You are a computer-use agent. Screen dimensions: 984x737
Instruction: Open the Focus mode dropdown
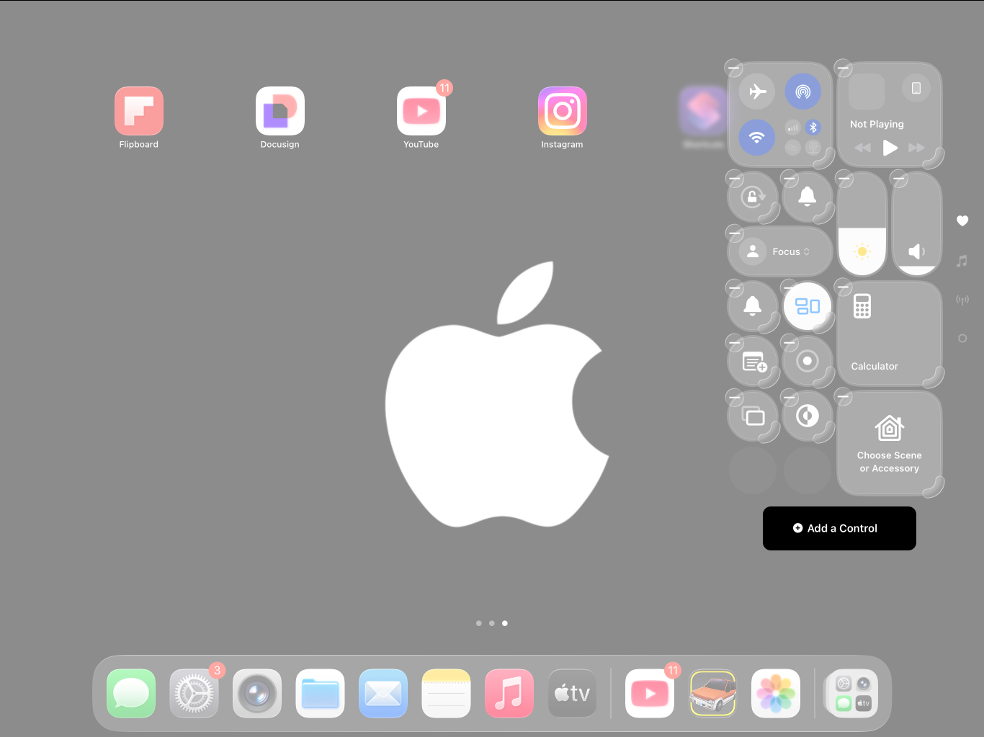click(779, 251)
